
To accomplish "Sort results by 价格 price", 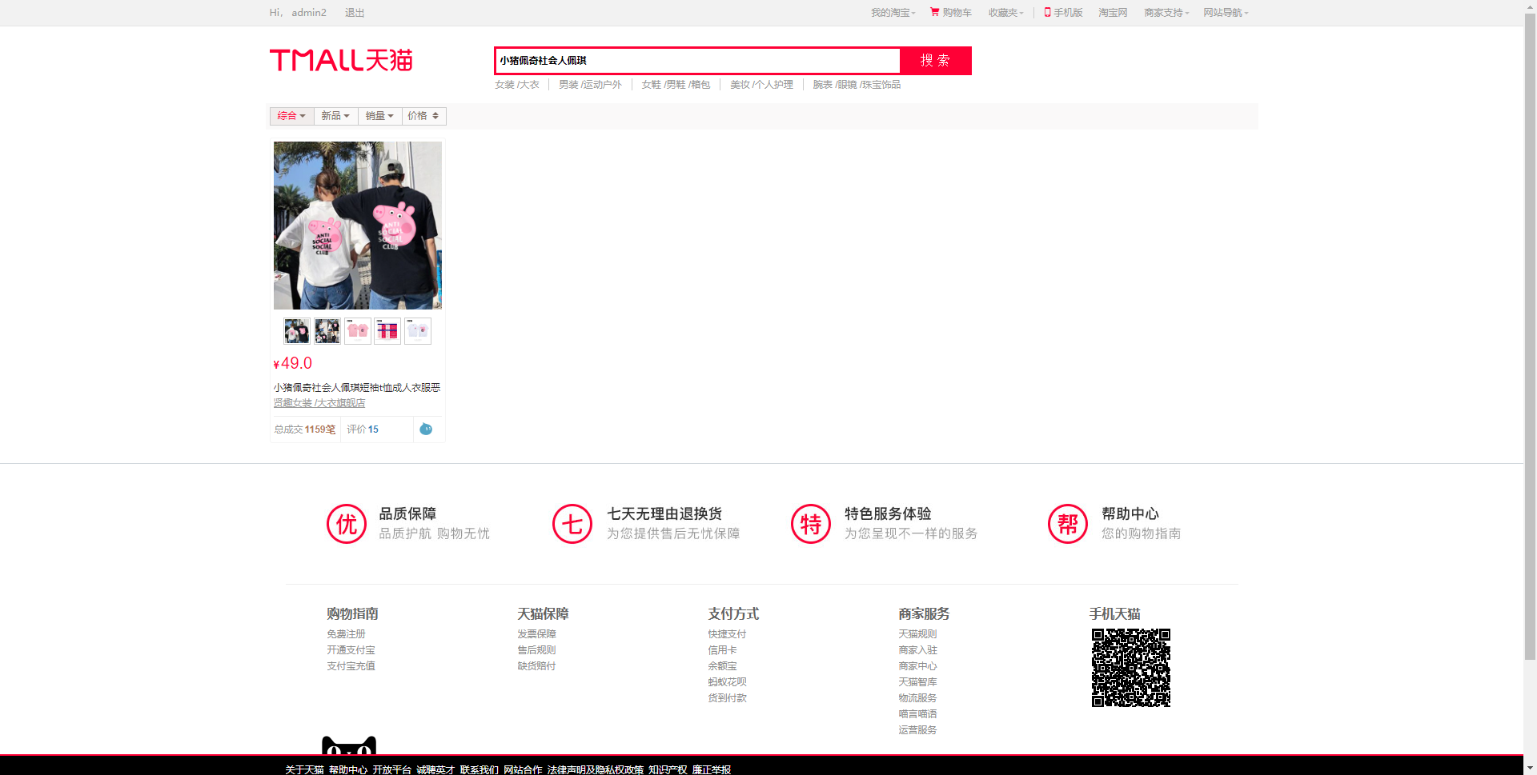I will 423,116.
